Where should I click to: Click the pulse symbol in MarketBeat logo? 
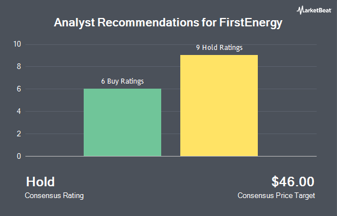coord(300,10)
